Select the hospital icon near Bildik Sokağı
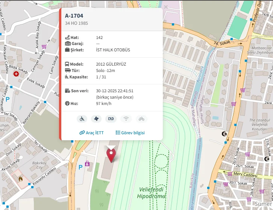This screenshot has width=273, height=210. [x=16, y=74]
